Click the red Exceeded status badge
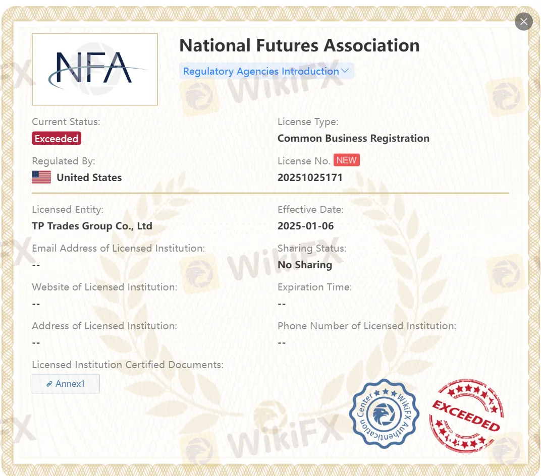Viewport: 541px width, 476px height. (x=57, y=139)
